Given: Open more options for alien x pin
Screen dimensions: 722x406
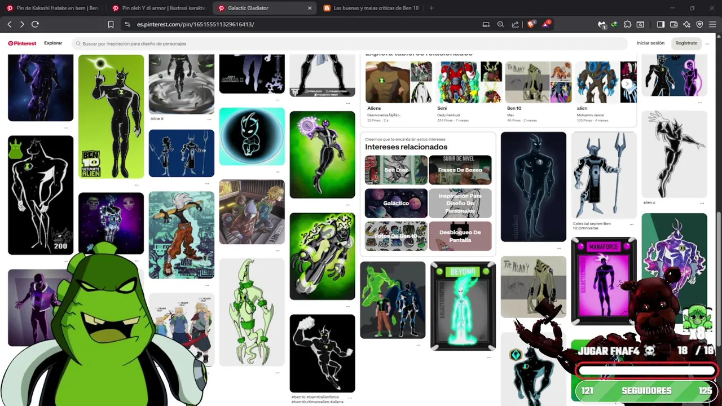Looking at the screenshot, I should pos(702,202).
